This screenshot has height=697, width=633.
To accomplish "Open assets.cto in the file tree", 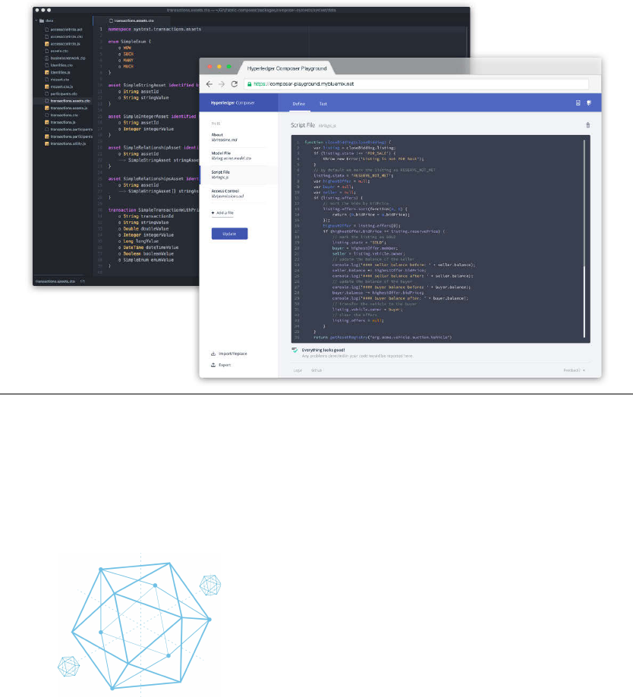I will 59,51.
